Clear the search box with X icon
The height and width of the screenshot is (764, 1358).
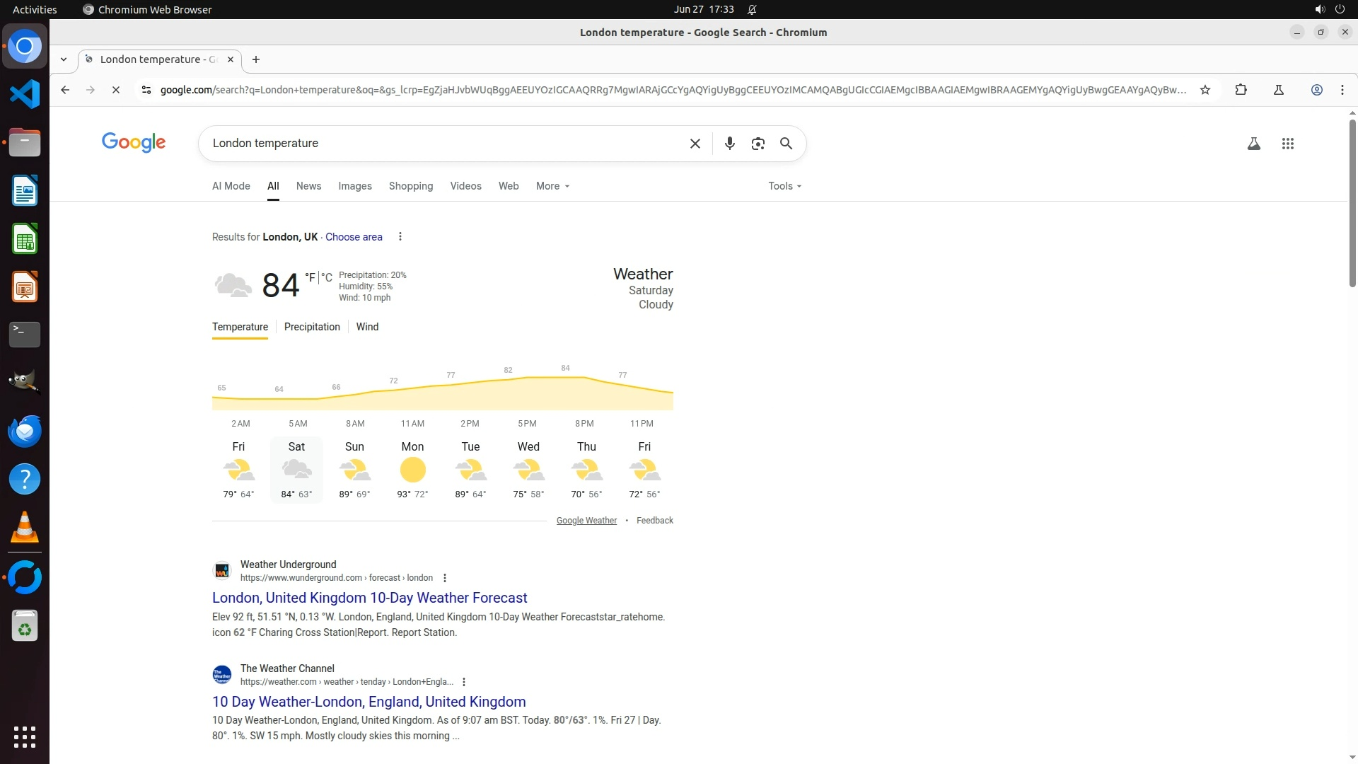pos(695,144)
